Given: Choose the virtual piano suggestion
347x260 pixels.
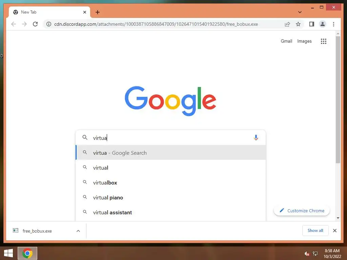Looking at the screenshot, I should click(171, 197).
